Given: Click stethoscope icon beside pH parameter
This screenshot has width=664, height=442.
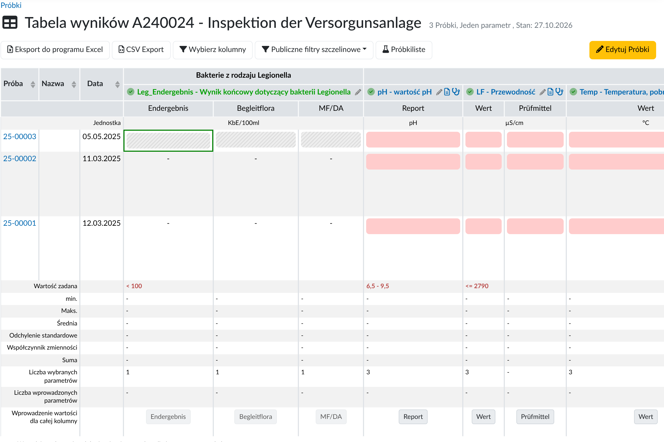Looking at the screenshot, I should 456,92.
